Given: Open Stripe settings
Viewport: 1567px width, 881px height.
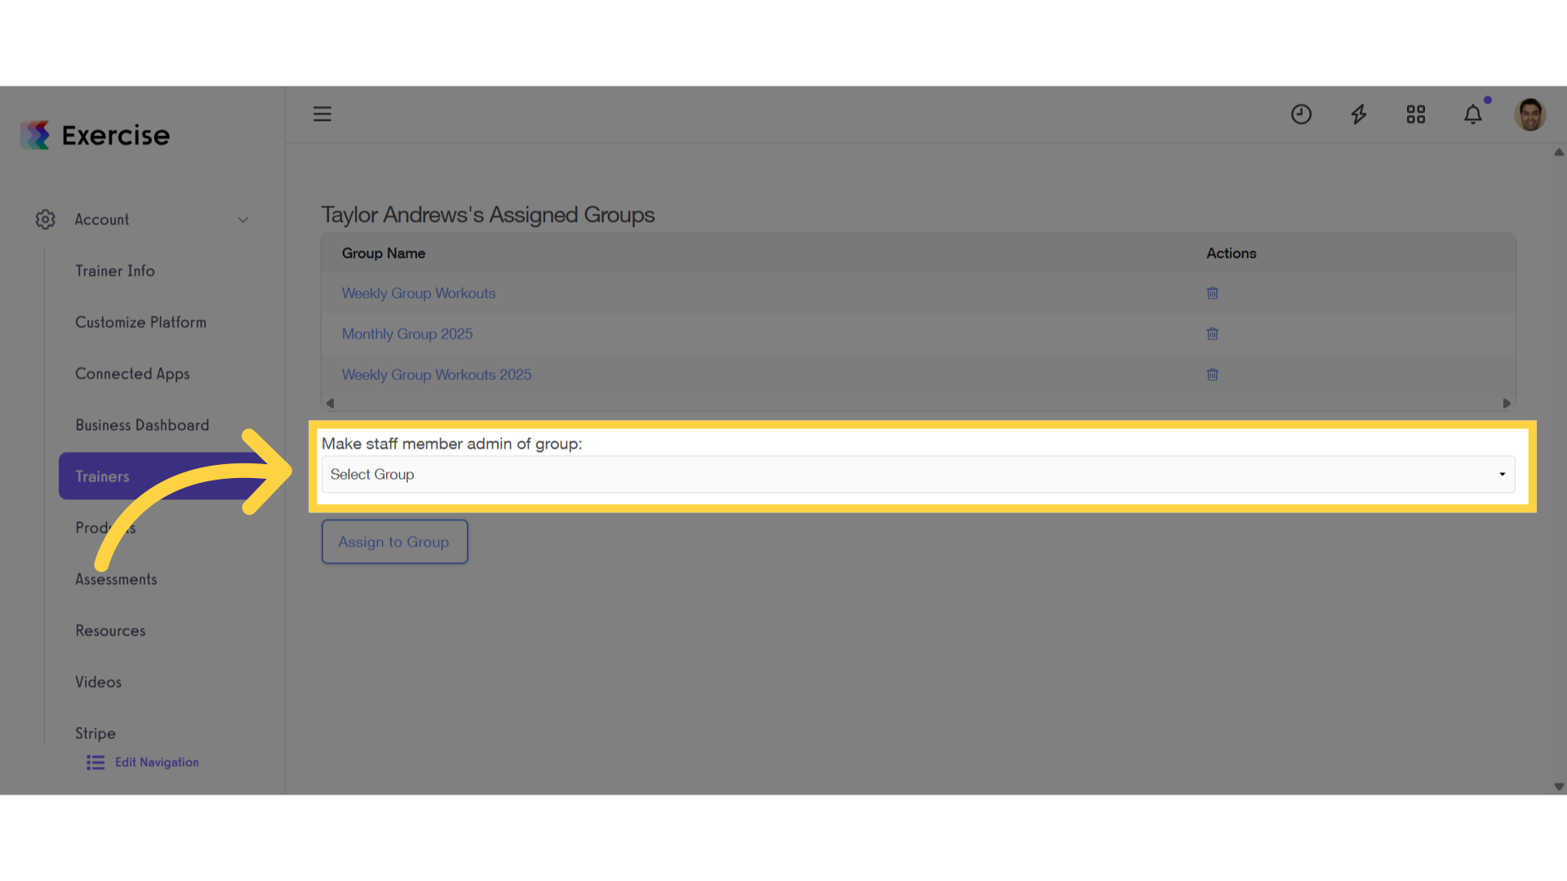Looking at the screenshot, I should point(95,733).
